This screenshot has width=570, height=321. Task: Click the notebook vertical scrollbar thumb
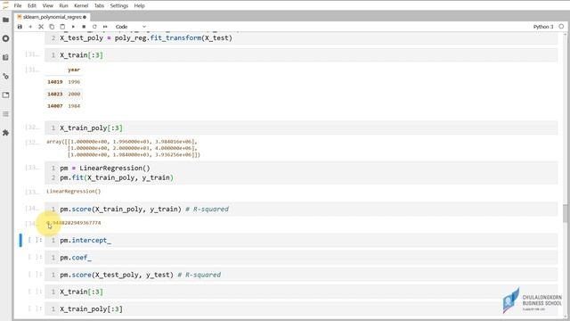(x=566, y=213)
